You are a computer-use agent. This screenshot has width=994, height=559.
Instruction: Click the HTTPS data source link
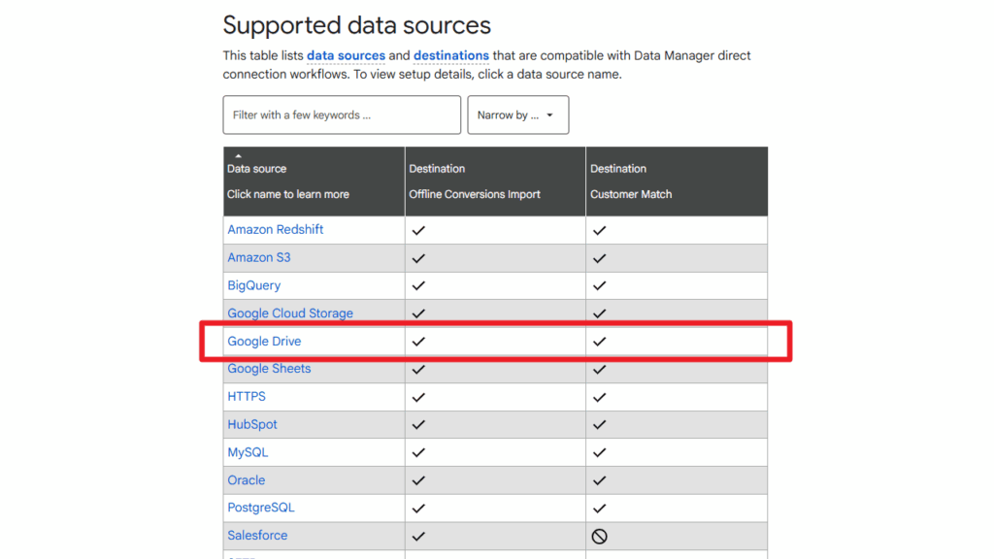pyautogui.click(x=247, y=396)
